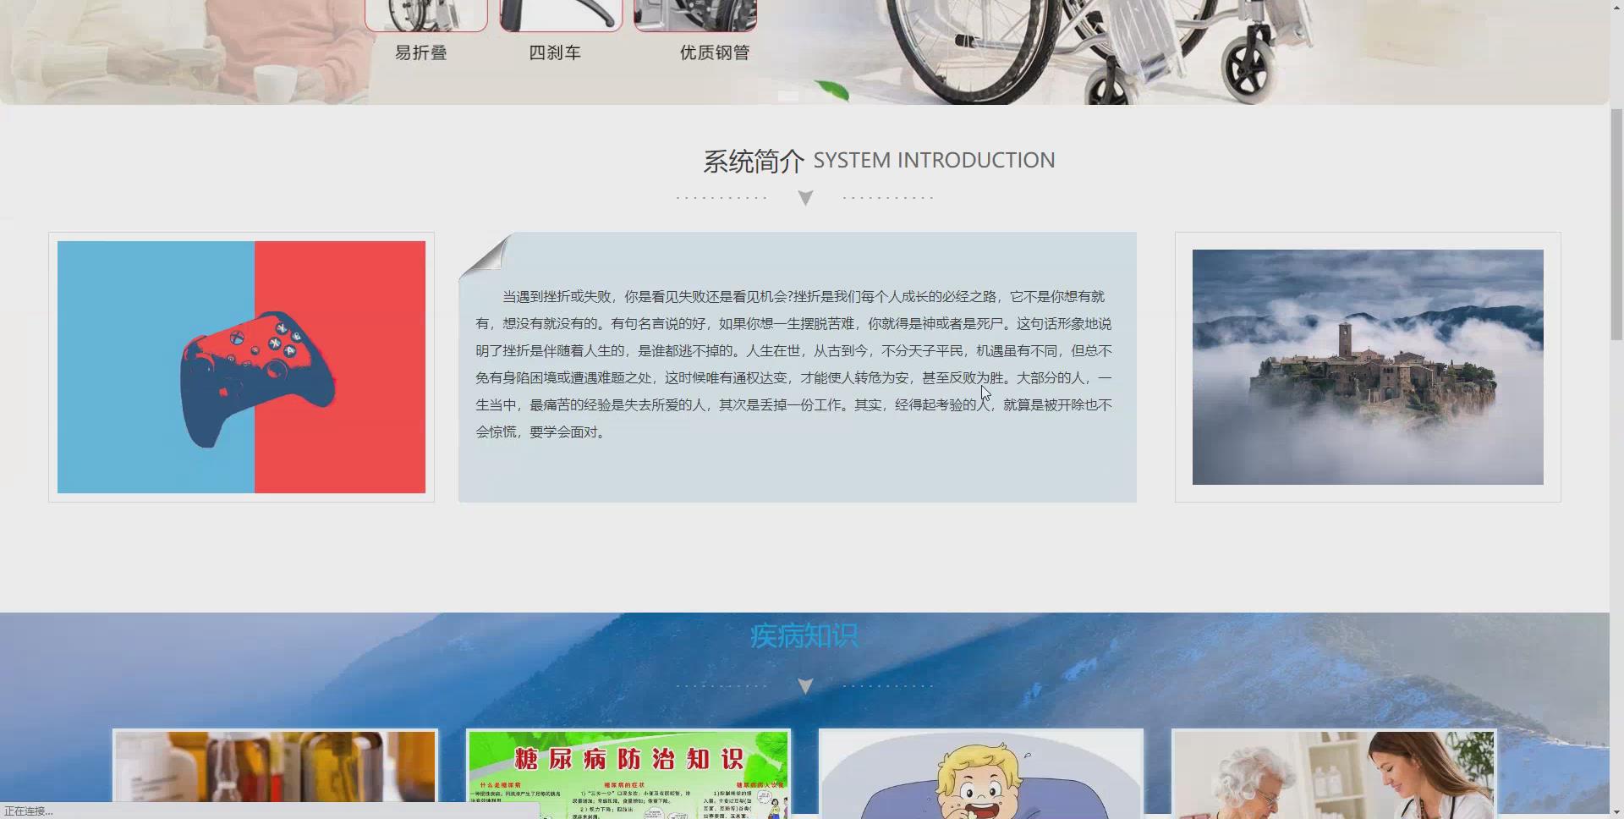
Task: Select the 易折叠 label
Action: (x=420, y=52)
